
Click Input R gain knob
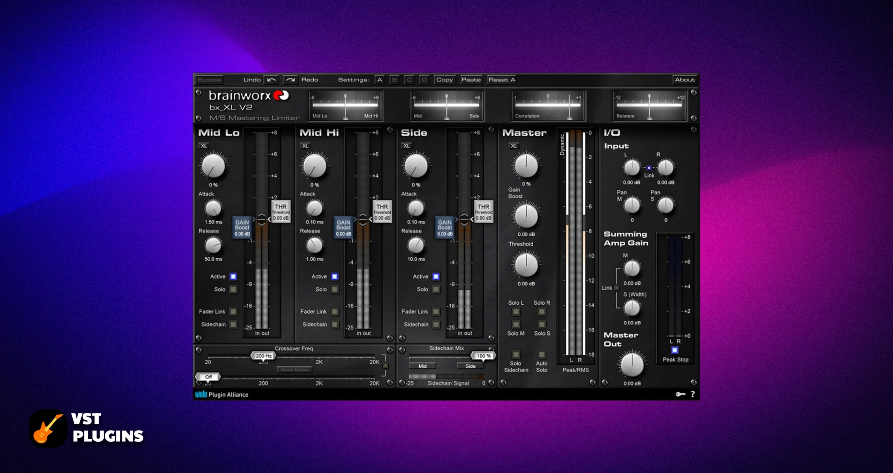point(666,168)
